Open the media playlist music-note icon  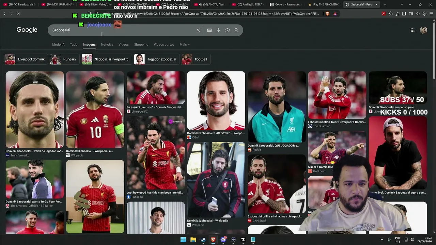[x=397, y=14]
